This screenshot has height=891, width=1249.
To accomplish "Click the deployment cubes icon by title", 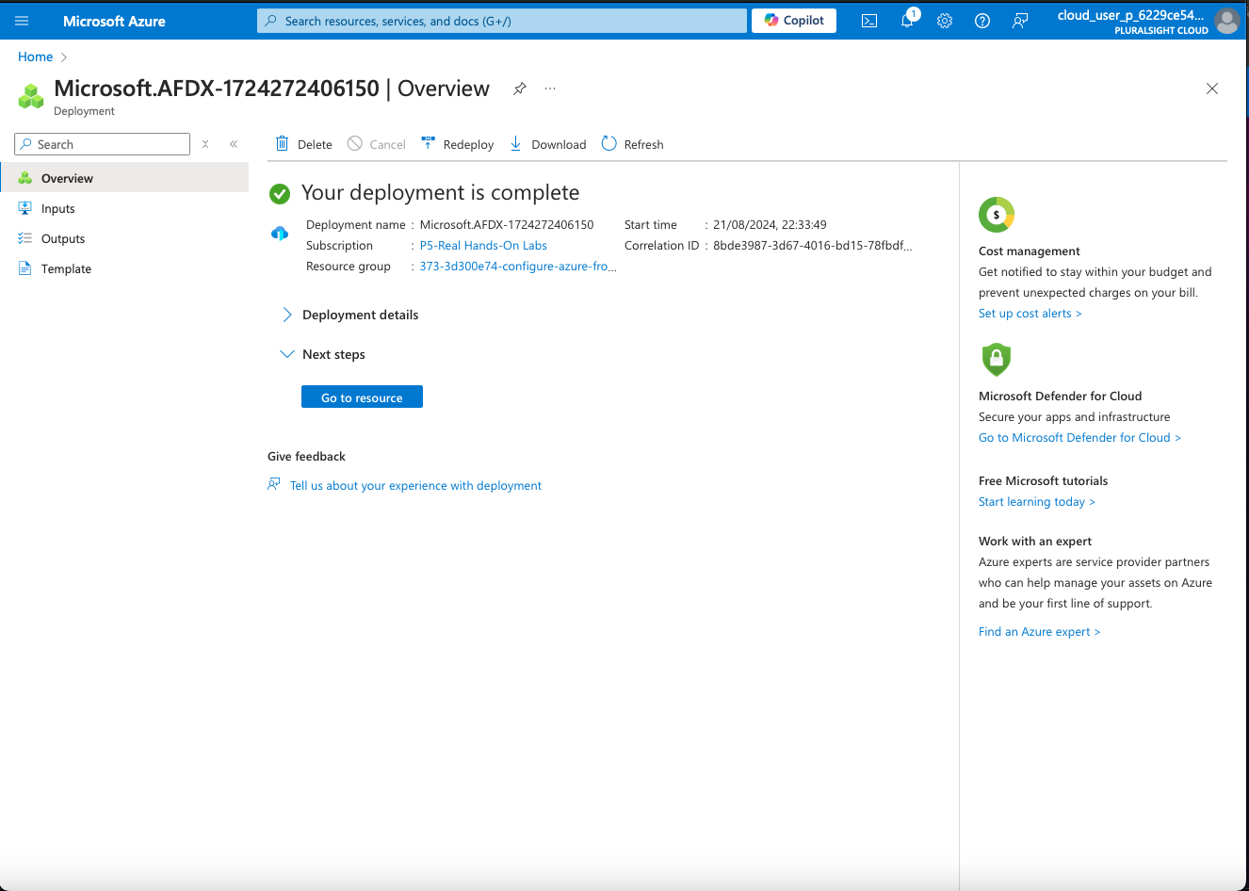I will click(31, 96).
